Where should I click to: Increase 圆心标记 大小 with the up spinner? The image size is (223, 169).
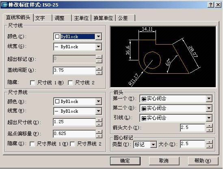[209, 142]
